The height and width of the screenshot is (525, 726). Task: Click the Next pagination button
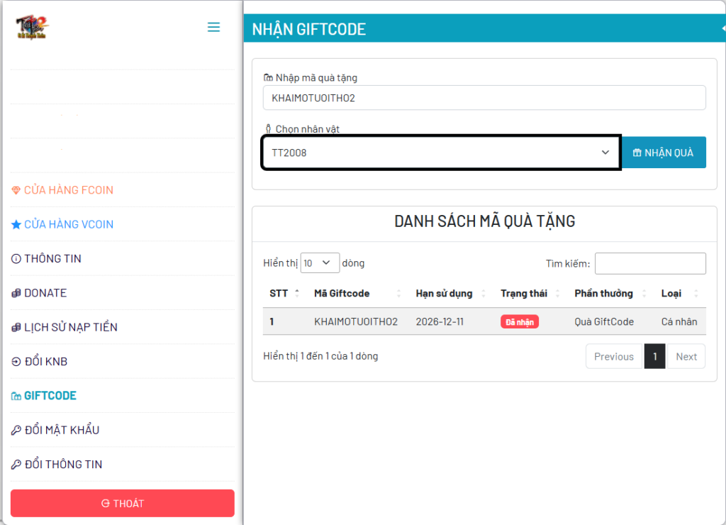686,357
